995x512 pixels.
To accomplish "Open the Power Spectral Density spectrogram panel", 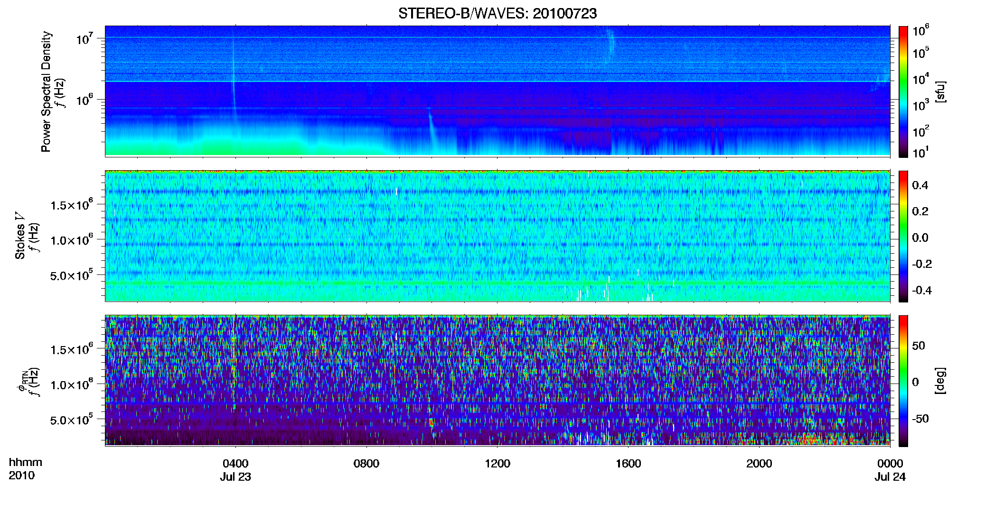I will (x=497, y=91).
